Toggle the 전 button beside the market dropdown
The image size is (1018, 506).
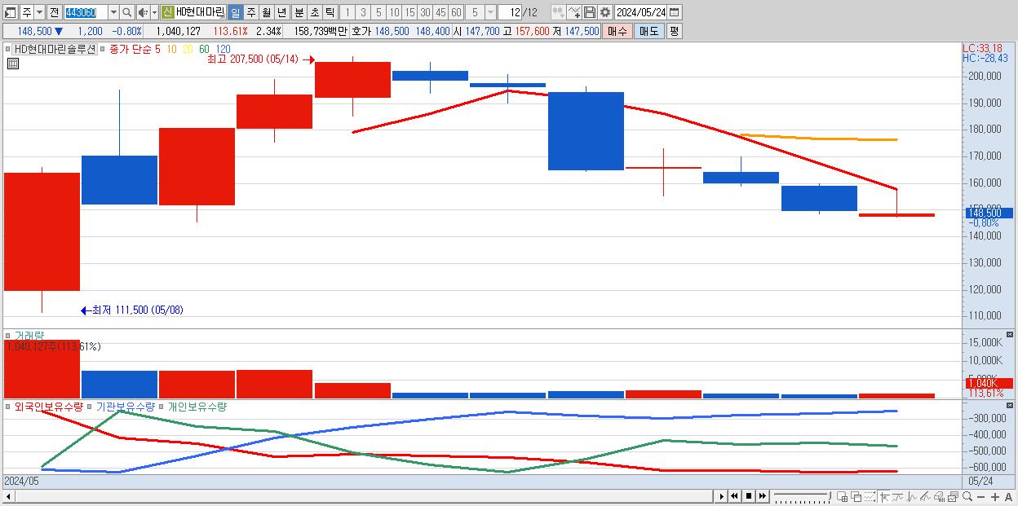(55, 12)
